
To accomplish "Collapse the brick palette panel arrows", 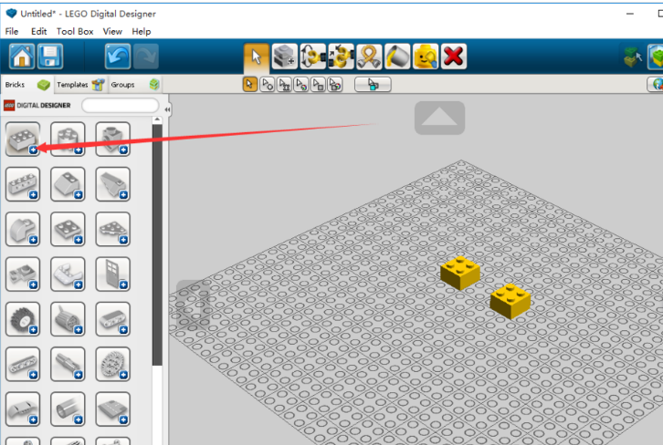I will coord(167,109).
